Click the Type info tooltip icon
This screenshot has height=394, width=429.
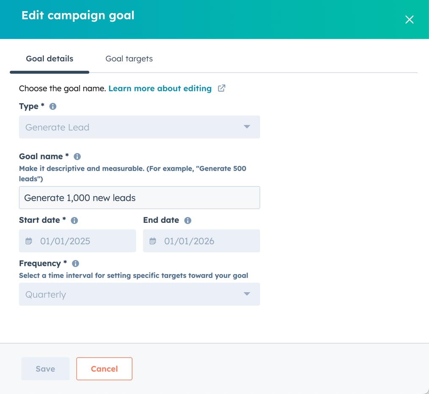pyautogui.click(x=52, y=106)
